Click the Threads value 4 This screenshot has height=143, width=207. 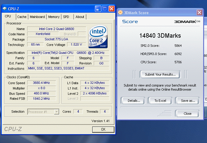coord(105,112)
